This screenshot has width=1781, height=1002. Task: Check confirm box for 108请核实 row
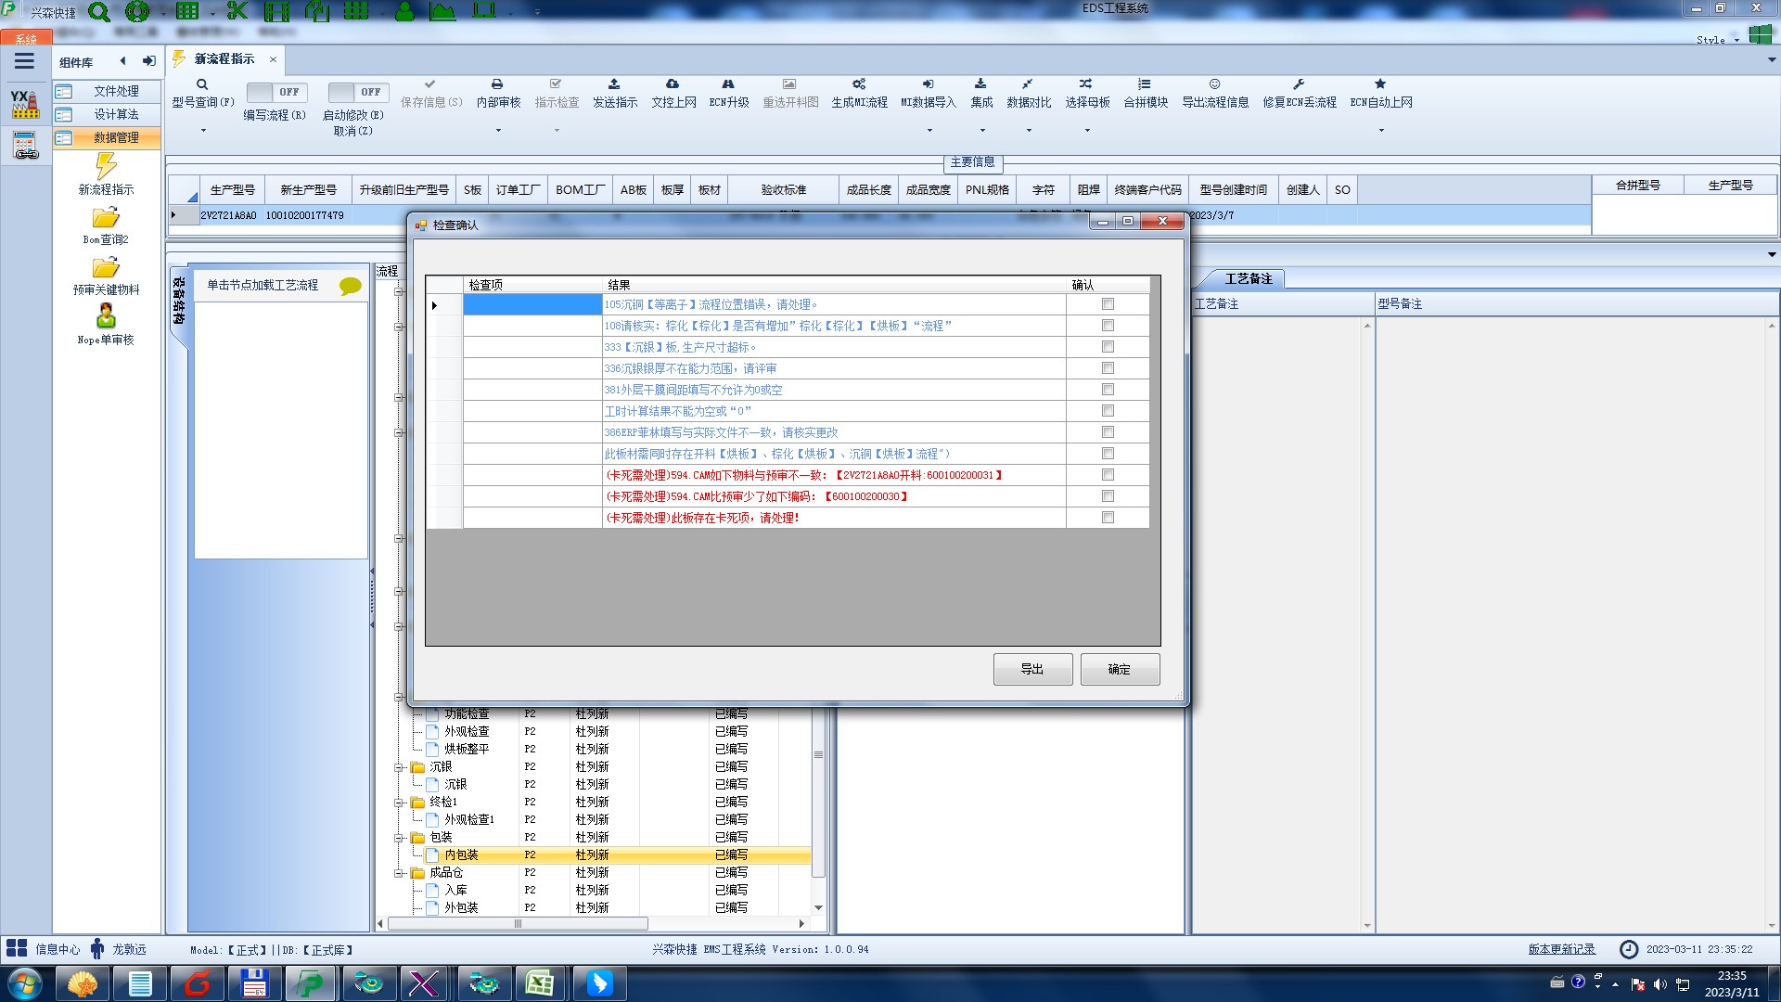pyautogui.click(x=1108, y=326)
